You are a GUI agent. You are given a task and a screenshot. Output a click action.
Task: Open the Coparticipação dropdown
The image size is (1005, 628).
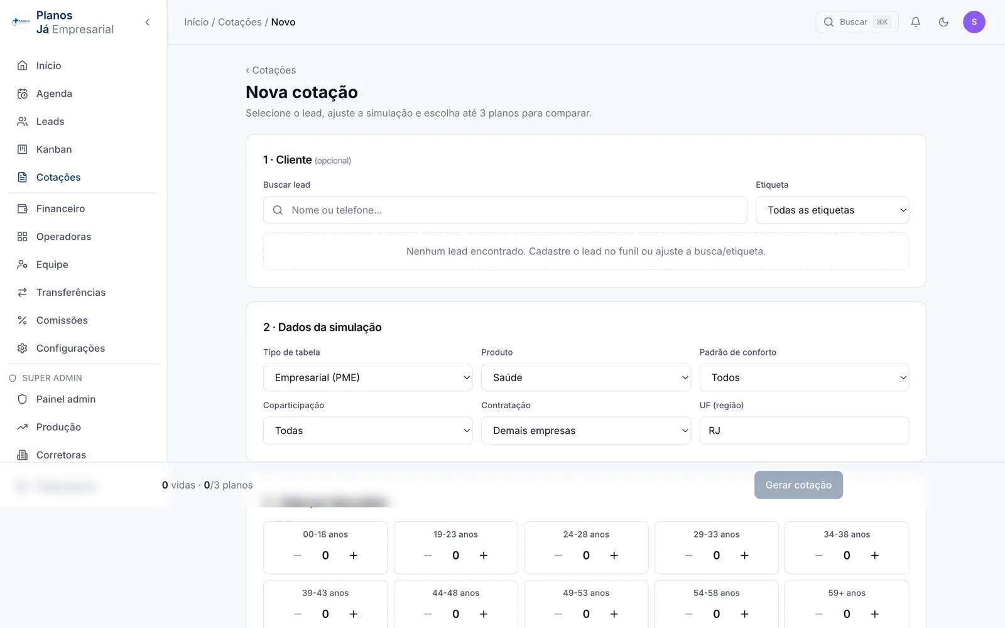(x=367, y=431)
